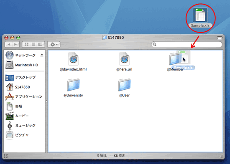Click the sidebar divider handle
Viewport: 230px width, 164px height.
pyautogui.click(x=46, y=101)
